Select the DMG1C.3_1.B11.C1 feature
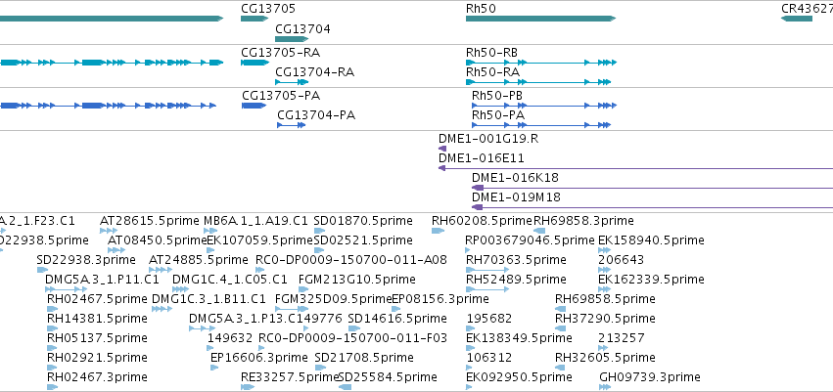 [162, 309]
